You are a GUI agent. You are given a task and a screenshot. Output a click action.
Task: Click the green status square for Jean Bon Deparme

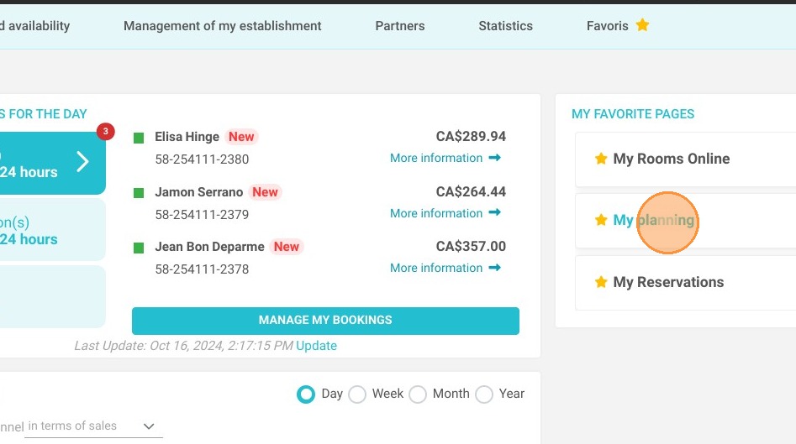tap(139, 248)
